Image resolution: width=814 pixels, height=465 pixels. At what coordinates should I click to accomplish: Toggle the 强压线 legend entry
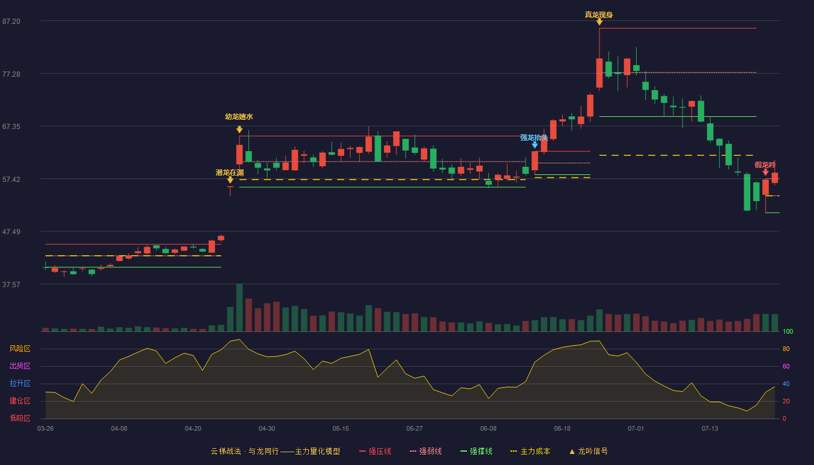[375, 451]
